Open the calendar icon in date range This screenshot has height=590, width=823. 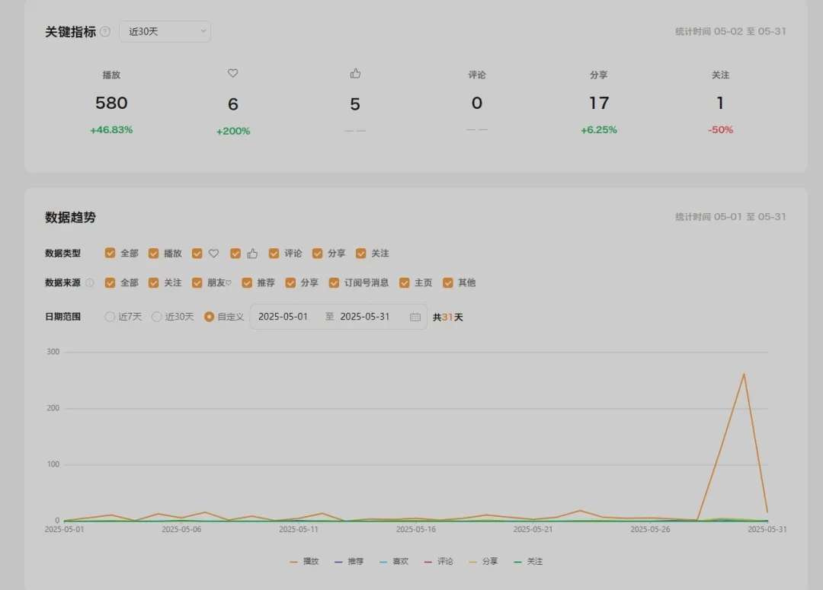[415, 317]
